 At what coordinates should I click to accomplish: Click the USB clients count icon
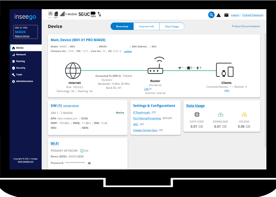coord(197,68)
